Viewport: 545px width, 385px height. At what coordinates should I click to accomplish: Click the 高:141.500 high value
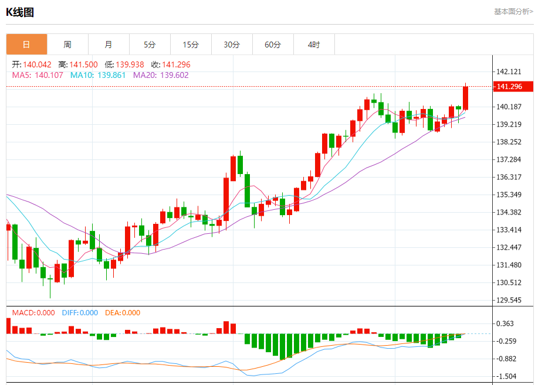point(78,64)
